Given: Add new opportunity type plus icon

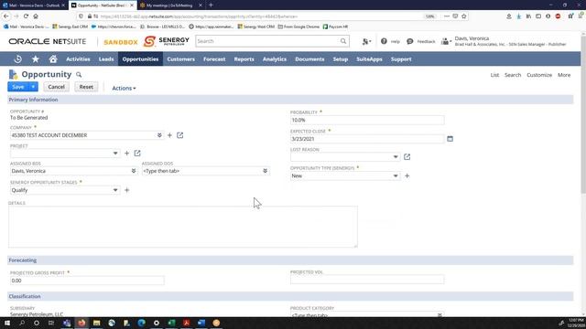Looking at the screenshot, I should 407,175.
